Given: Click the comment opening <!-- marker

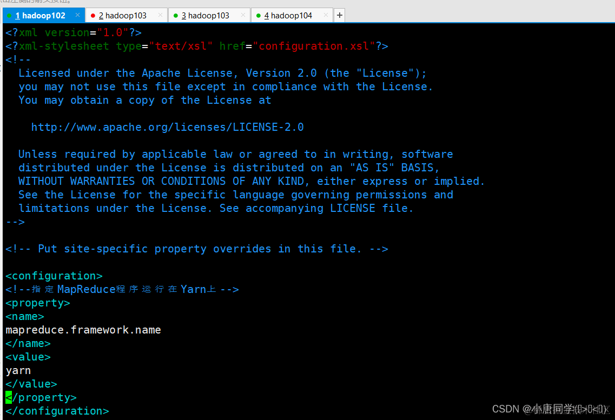Looking at the screenshot, I should tap(18, 59).
